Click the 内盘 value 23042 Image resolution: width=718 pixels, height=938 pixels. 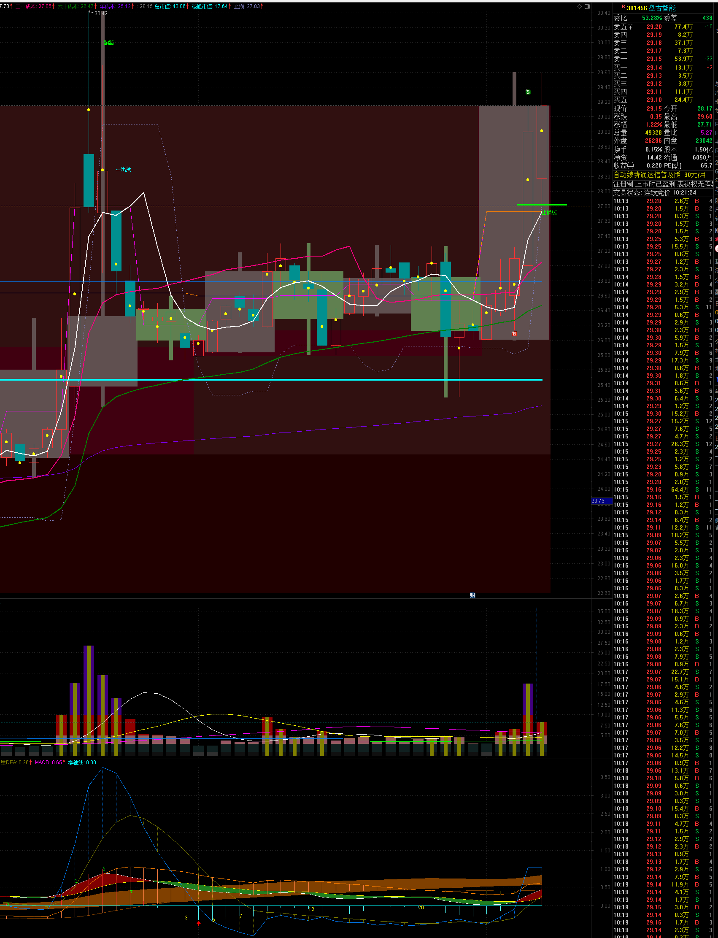click(704, 141)
